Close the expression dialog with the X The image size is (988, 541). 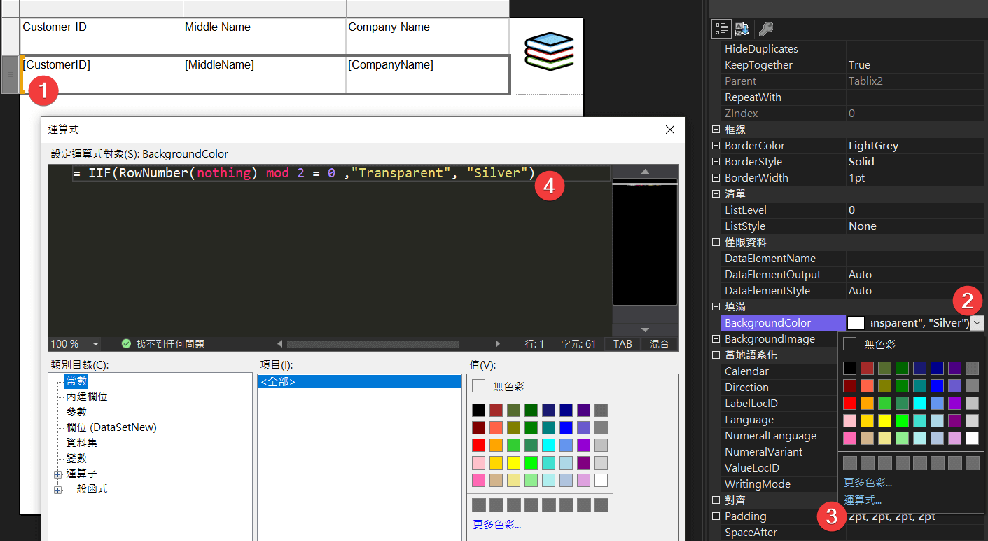[669, 130]
